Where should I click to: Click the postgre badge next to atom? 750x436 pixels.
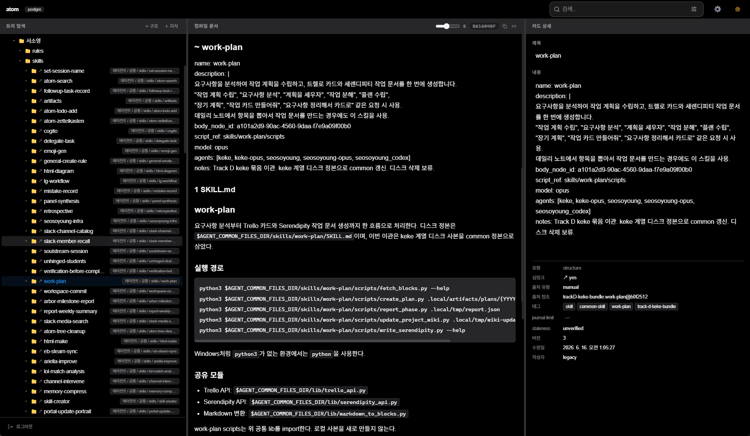[x=34, y=9]
